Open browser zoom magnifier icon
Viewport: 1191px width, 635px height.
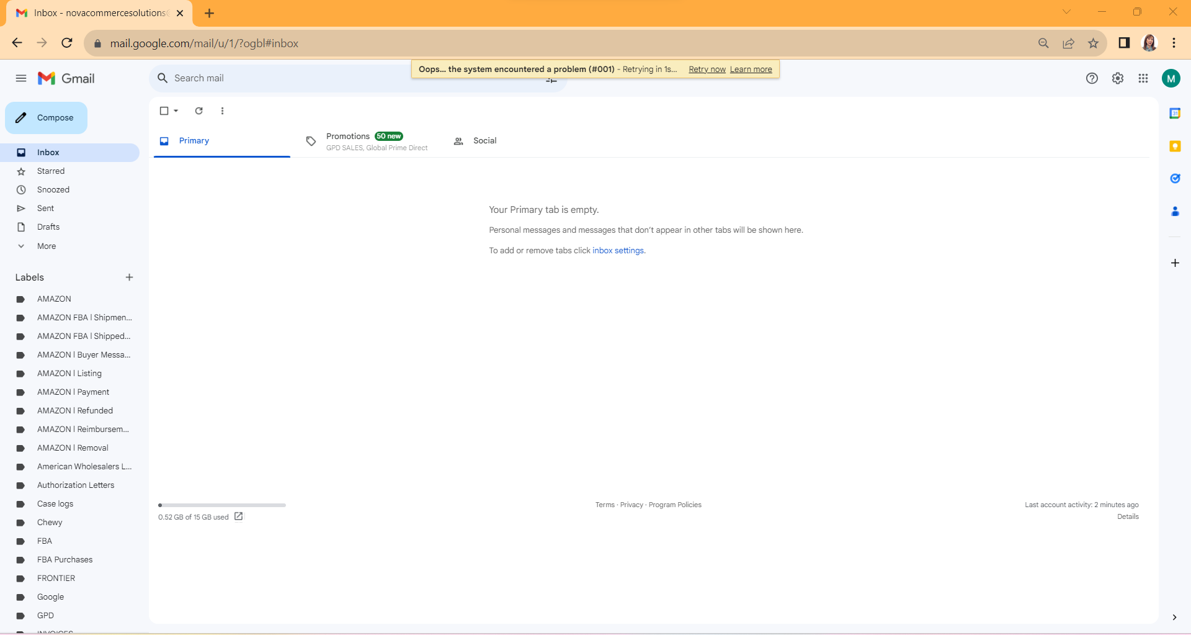click(x=1043, y=43)
